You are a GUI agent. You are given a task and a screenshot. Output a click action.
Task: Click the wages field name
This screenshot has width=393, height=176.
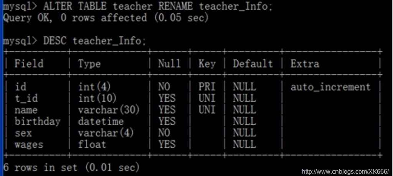29,145
